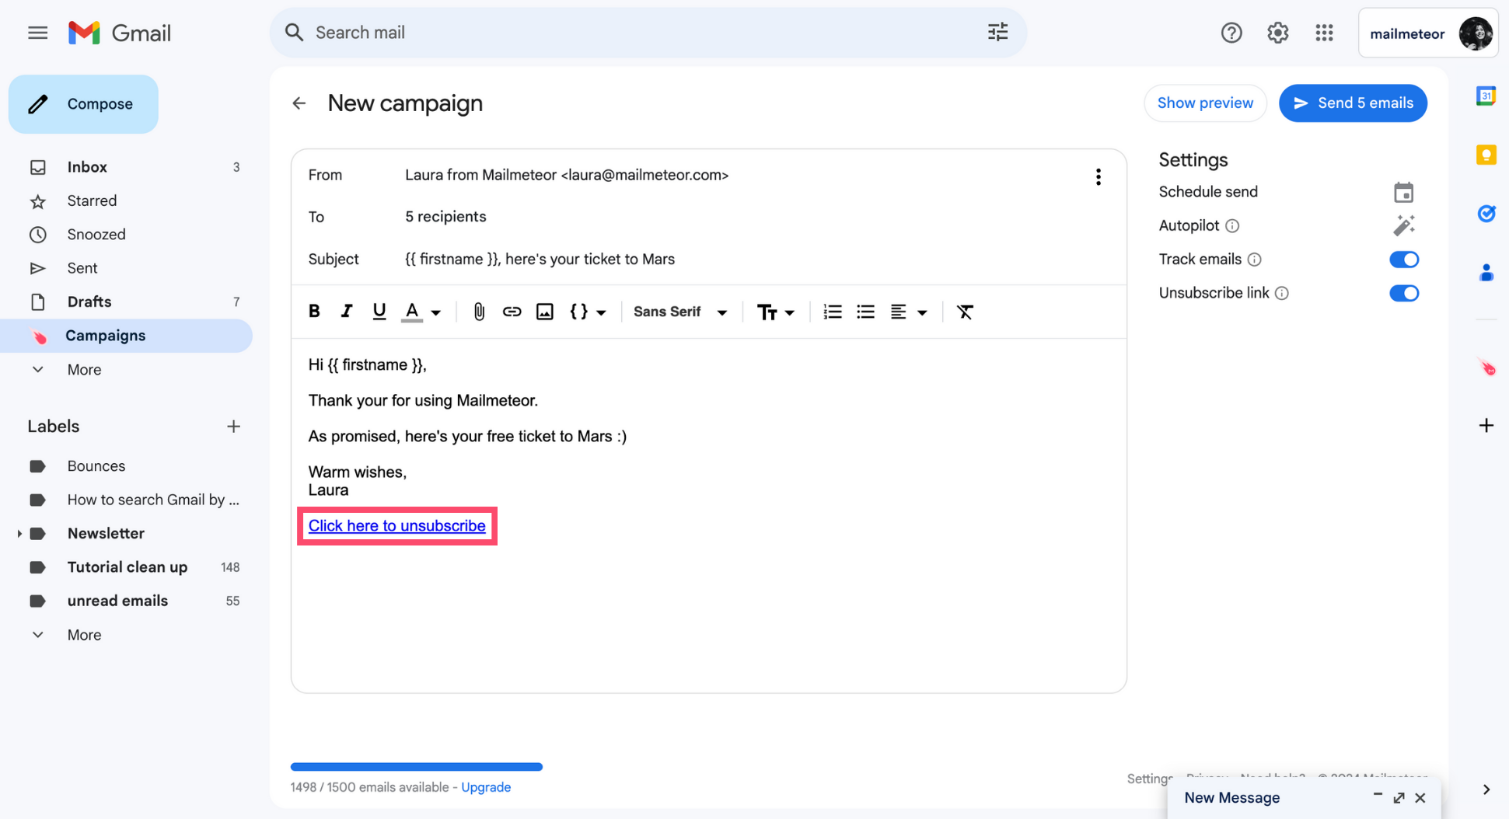
Task: Collapse the side panel chevron
Action: (x=1486, y=789)
